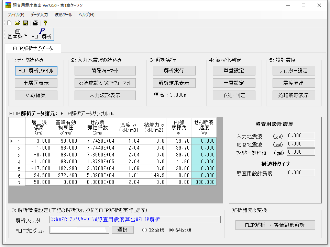Click FLIP解析 → 等価線形解析 button
This screenshot has width=330, height=247.
tap(275, 225)
